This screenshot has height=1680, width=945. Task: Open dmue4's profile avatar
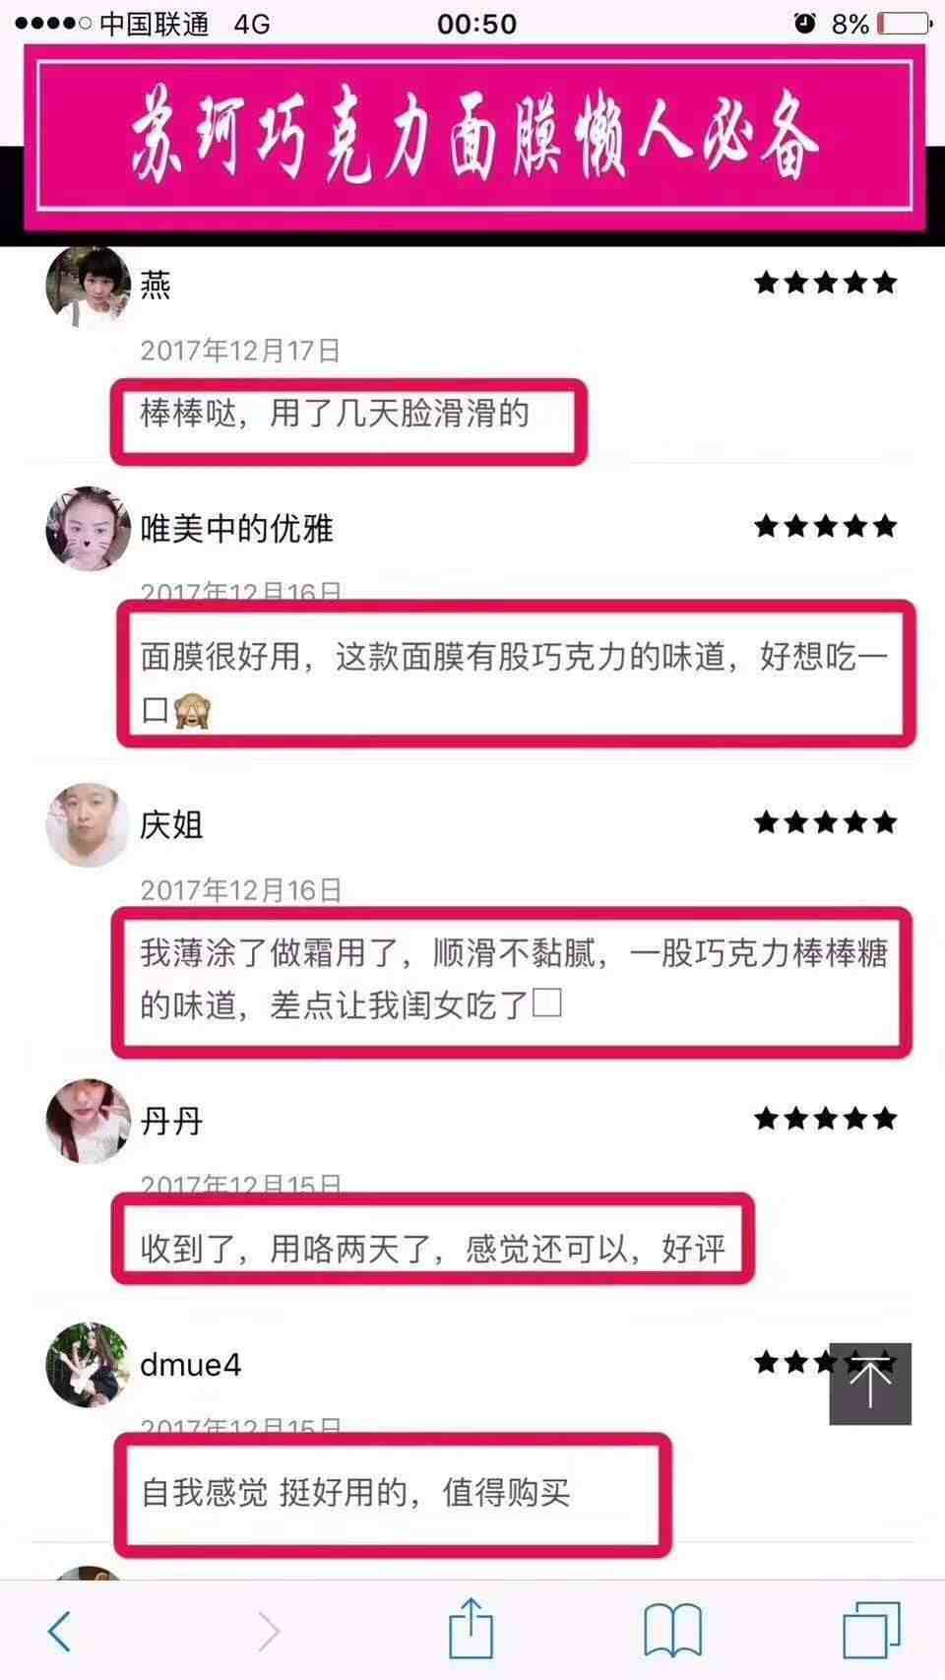click(89, 1365)
